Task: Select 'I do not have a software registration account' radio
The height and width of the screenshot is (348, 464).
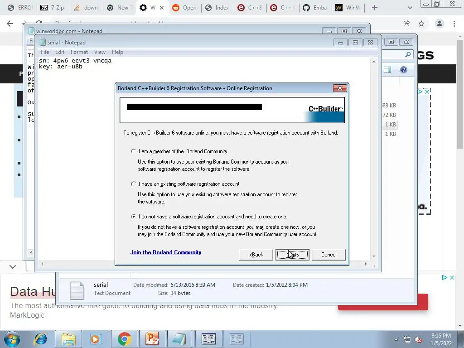Action: pyautogui.click(x=133, y=216)
